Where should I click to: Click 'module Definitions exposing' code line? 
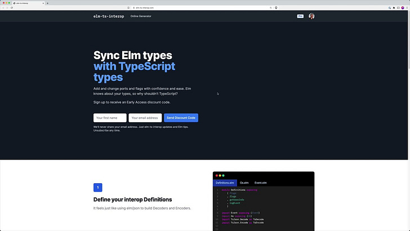[239, 190]
